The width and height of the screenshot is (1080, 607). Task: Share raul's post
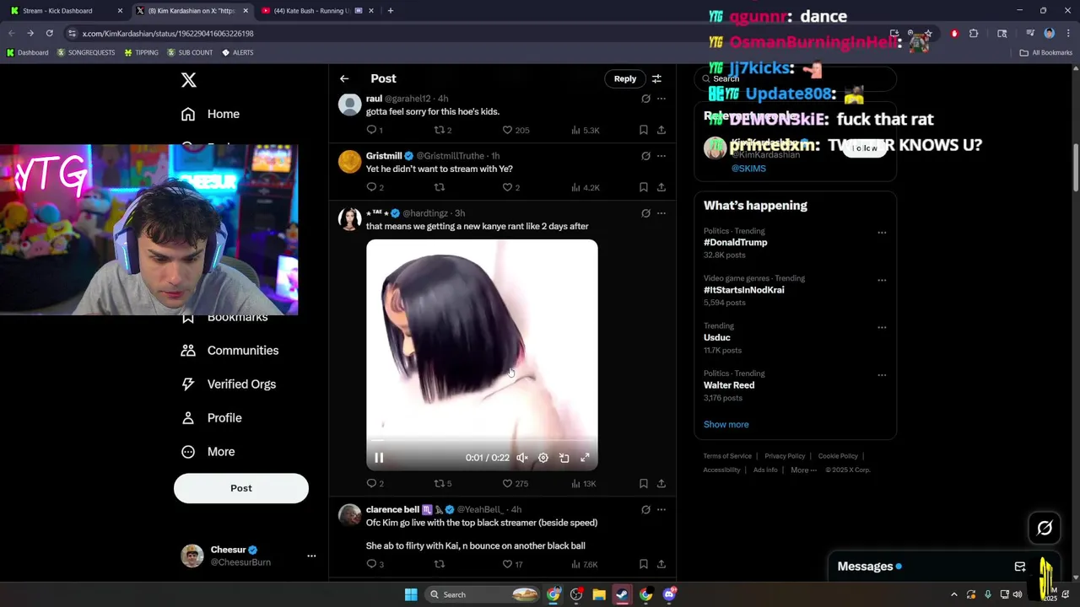click(661, 130)
